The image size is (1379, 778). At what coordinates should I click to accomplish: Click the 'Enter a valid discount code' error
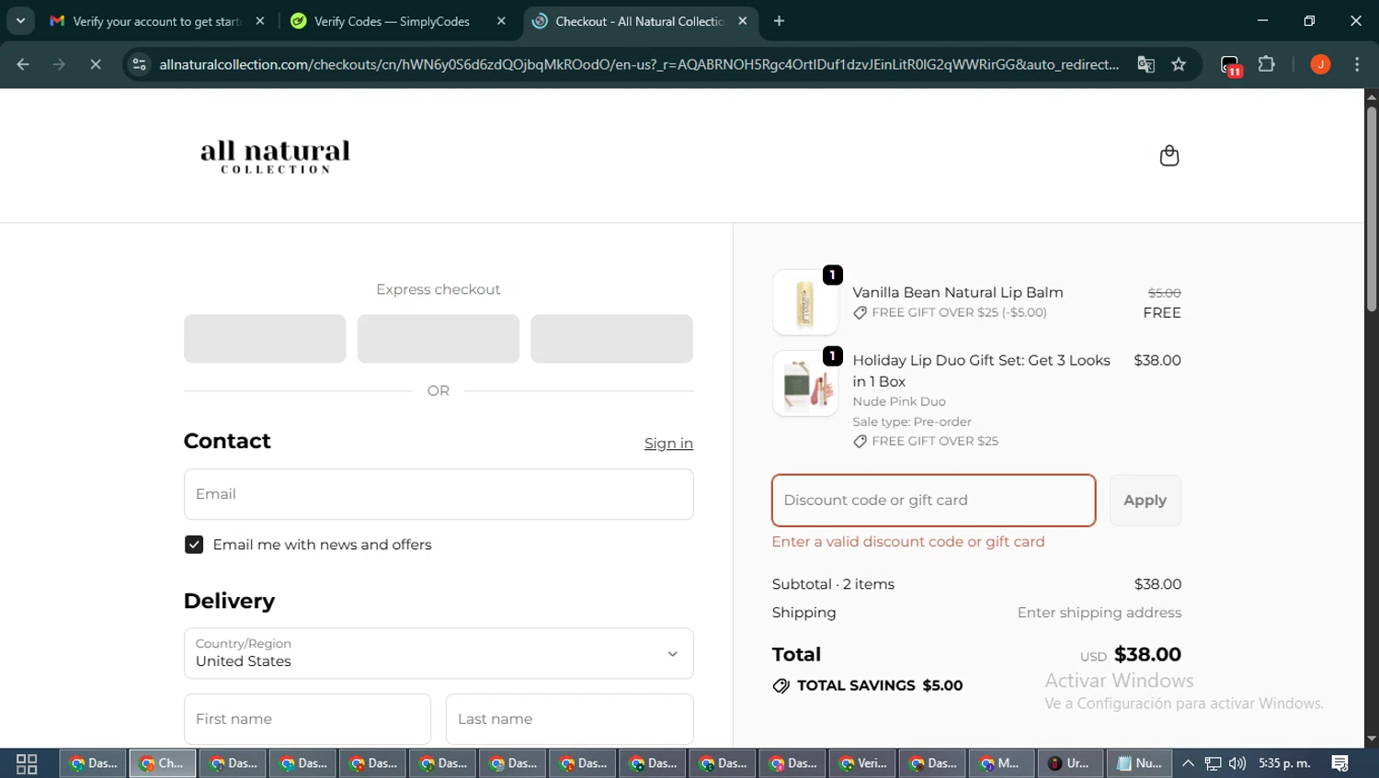point(907,542)
